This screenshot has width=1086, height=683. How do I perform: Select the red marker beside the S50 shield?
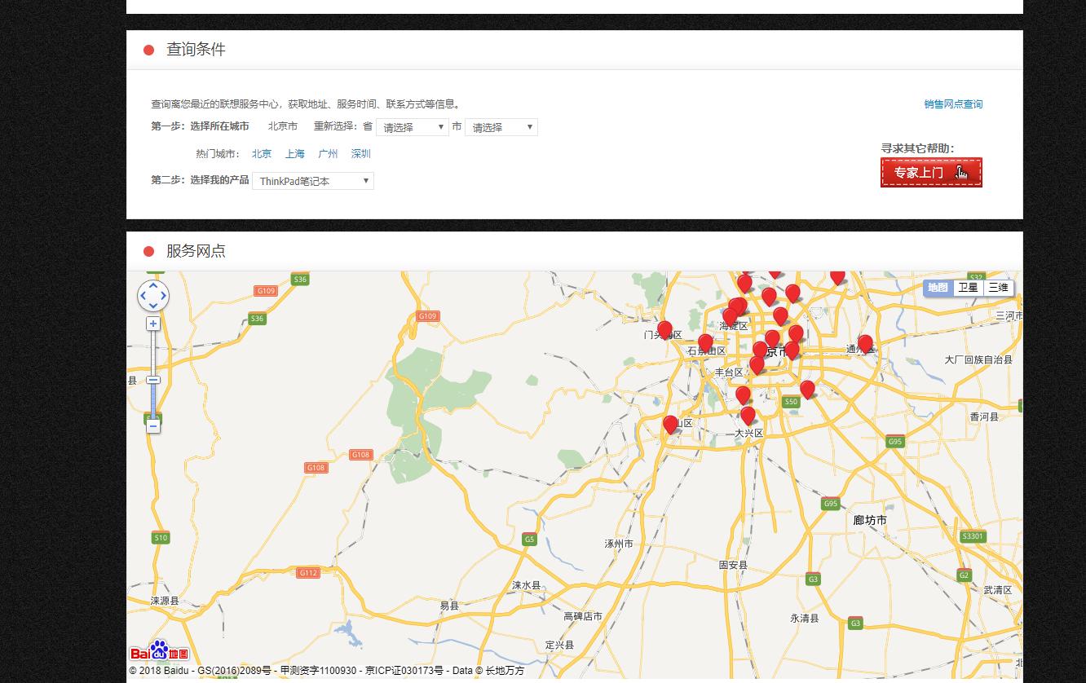807,390
